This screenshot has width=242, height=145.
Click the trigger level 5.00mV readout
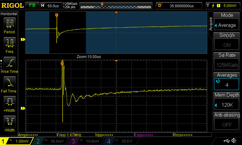click(223, 6)
